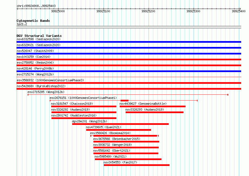Click the blue bar under nsv6329021
The height and width of the screenshot is (176, 249).
(x=129, y=48)
